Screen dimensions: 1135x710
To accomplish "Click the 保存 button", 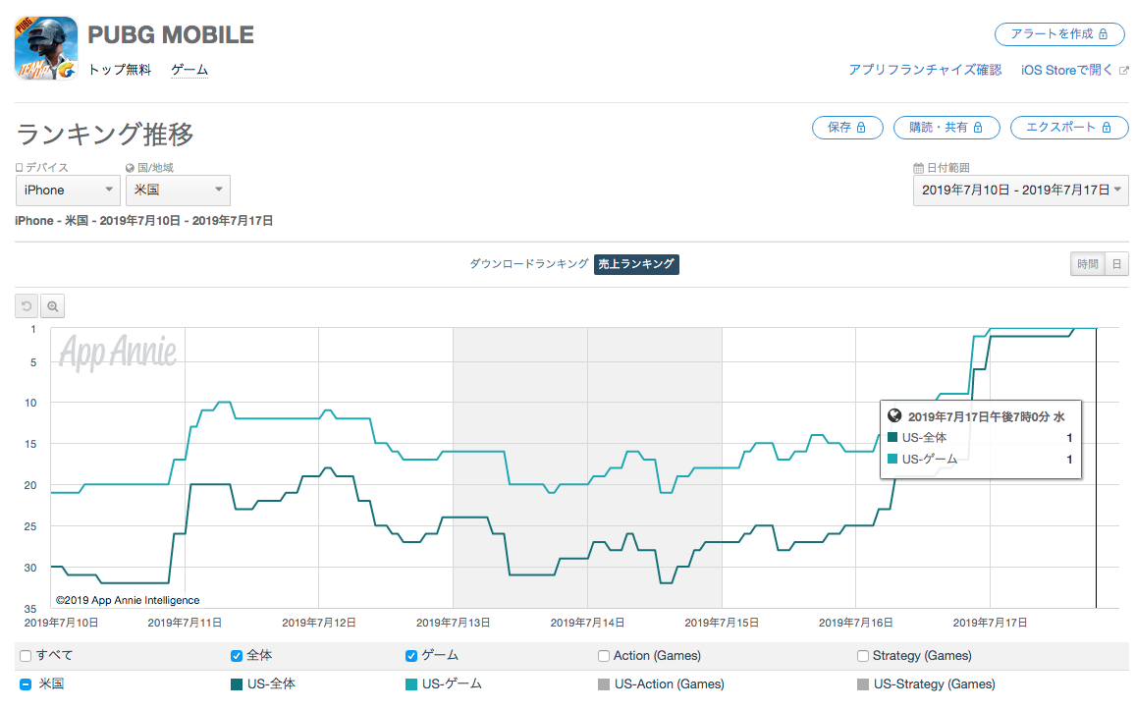I will [x=847, y=128].
